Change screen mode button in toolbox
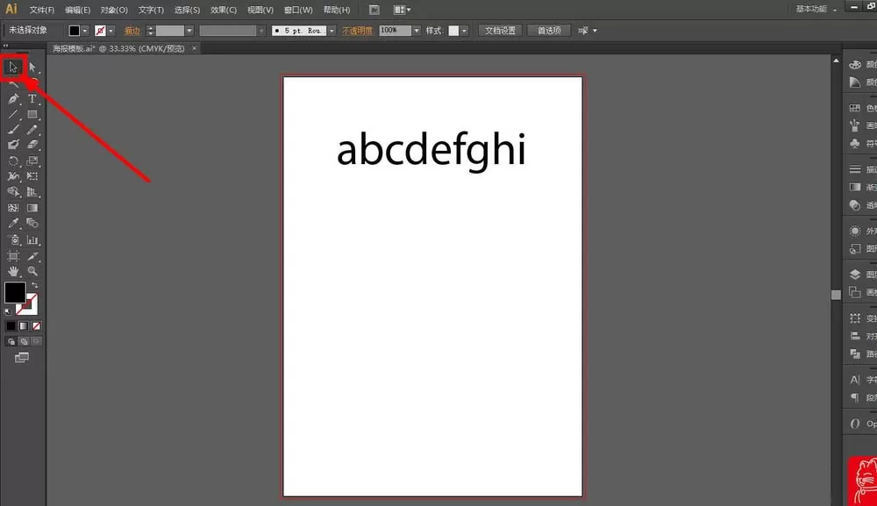 [22, 357]
